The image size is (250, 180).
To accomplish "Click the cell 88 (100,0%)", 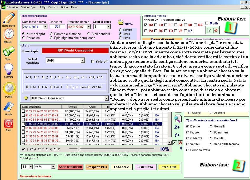I will click(72, 111).
